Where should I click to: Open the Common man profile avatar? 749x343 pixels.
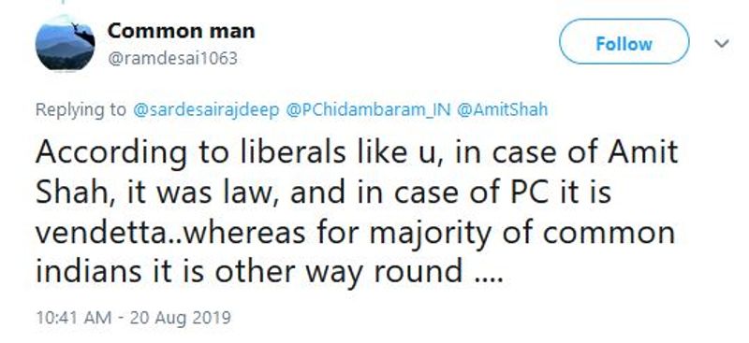(65, 43)
